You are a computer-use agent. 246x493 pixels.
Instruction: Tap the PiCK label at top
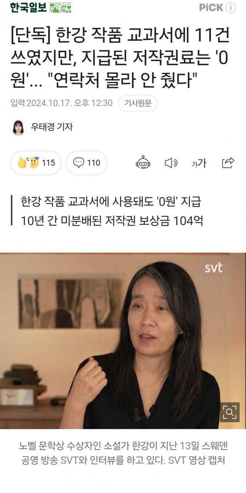coord(211,8)
